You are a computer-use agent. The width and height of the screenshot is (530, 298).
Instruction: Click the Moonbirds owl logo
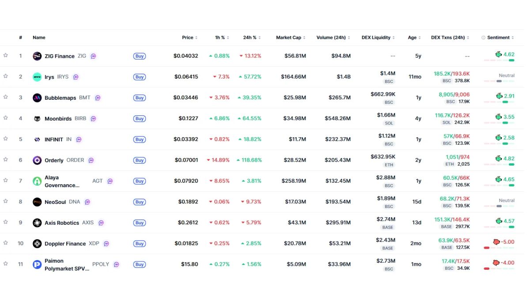click(37, 118)
